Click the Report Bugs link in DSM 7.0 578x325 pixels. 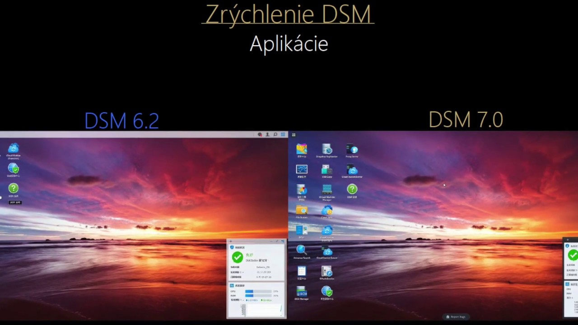(456, 317)
